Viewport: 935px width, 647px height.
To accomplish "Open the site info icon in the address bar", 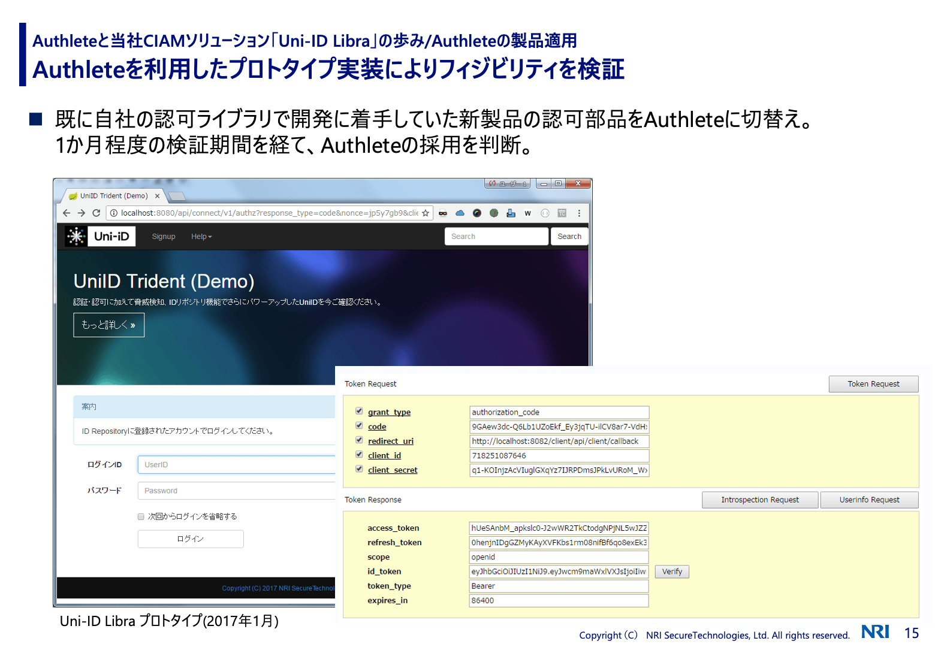I will click(114, 213).
